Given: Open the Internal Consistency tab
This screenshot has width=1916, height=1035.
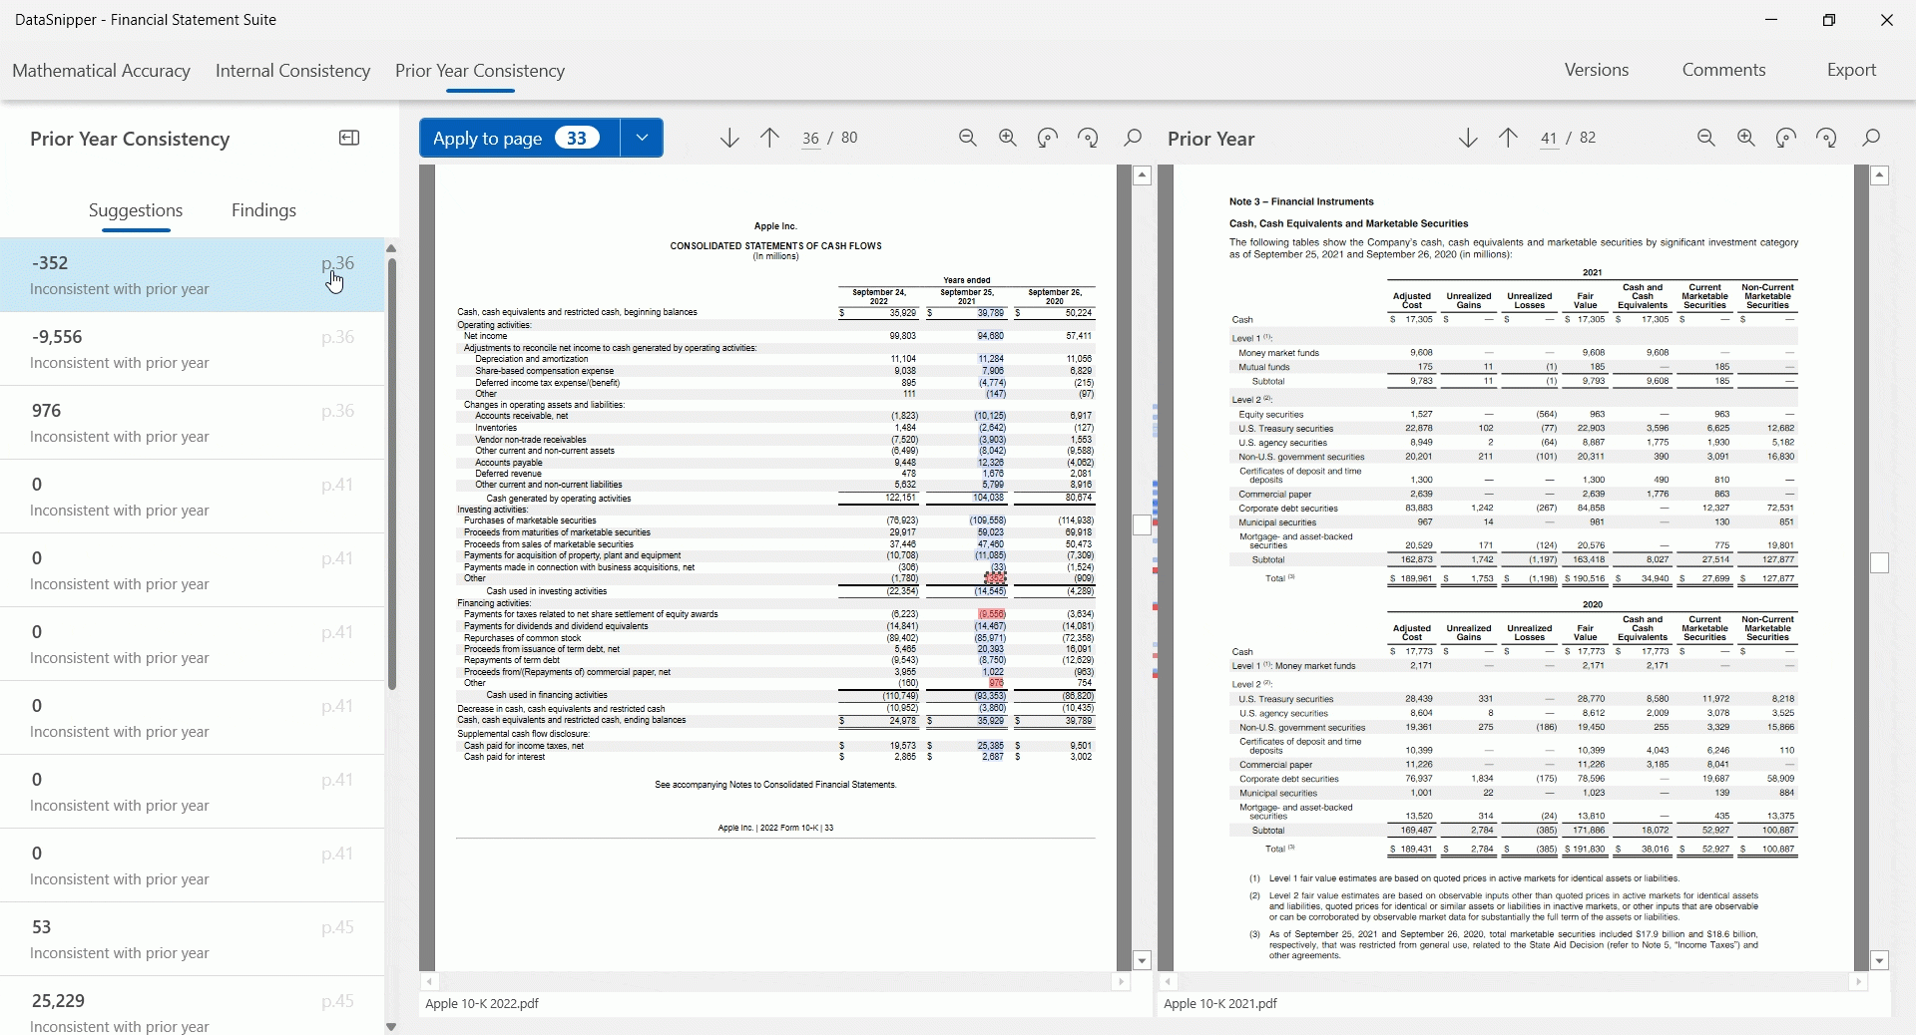Looking at the screenshot, I should (292, 71).
